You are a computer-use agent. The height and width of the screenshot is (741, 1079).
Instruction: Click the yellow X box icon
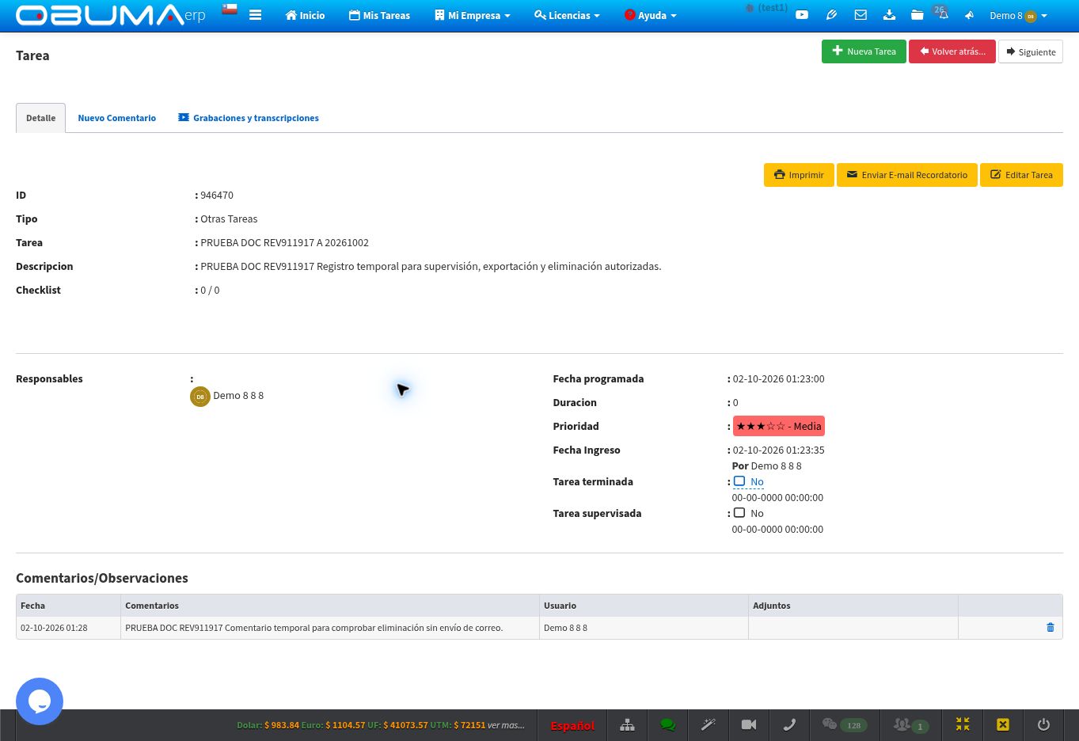coord(1003,724)
